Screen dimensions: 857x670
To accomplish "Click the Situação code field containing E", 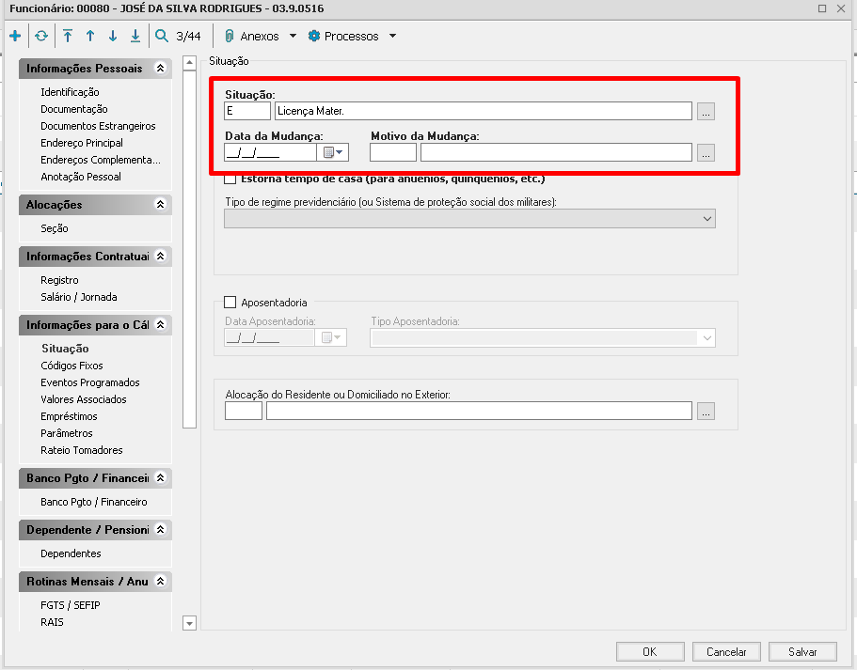I will [x=247, y=112].
